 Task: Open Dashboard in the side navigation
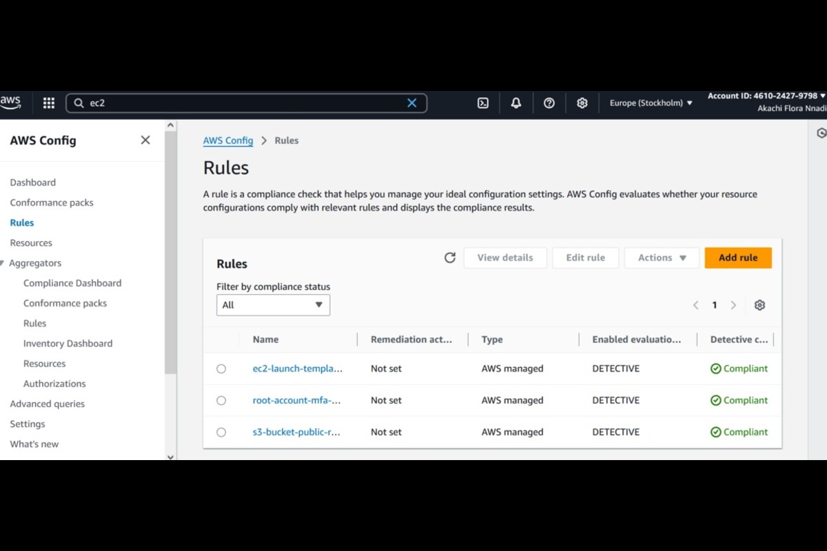tap(33, 183)
